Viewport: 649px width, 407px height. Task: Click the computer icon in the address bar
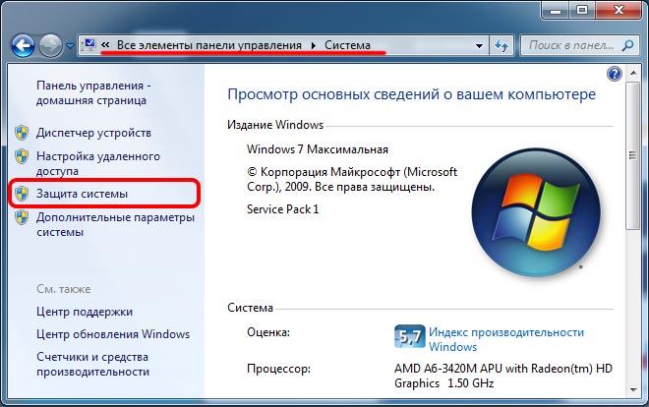click(x=88, y=45)
